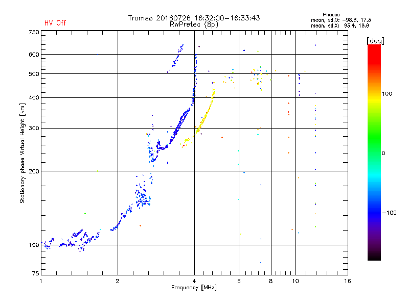
Task: Click the y-axis tick label '300'
Action: (x=34, y=129)
